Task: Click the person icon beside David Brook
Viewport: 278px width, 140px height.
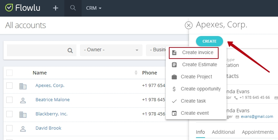Action: tap(23, 129)
